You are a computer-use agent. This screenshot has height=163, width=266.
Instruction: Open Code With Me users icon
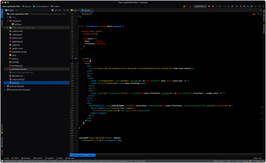coord(185,6)
